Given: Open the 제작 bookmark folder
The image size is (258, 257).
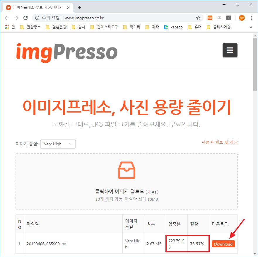Looking at the screenshot, I should 152,27.
